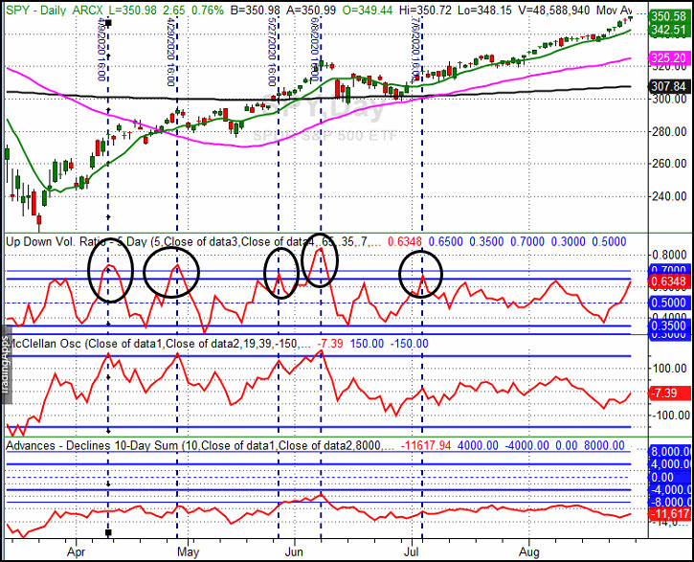Image resolution: width=694 pixels, height=562 pixels.
Task: Click the blue 0.5000 axis label box
Action: click(x=668, y=303)
